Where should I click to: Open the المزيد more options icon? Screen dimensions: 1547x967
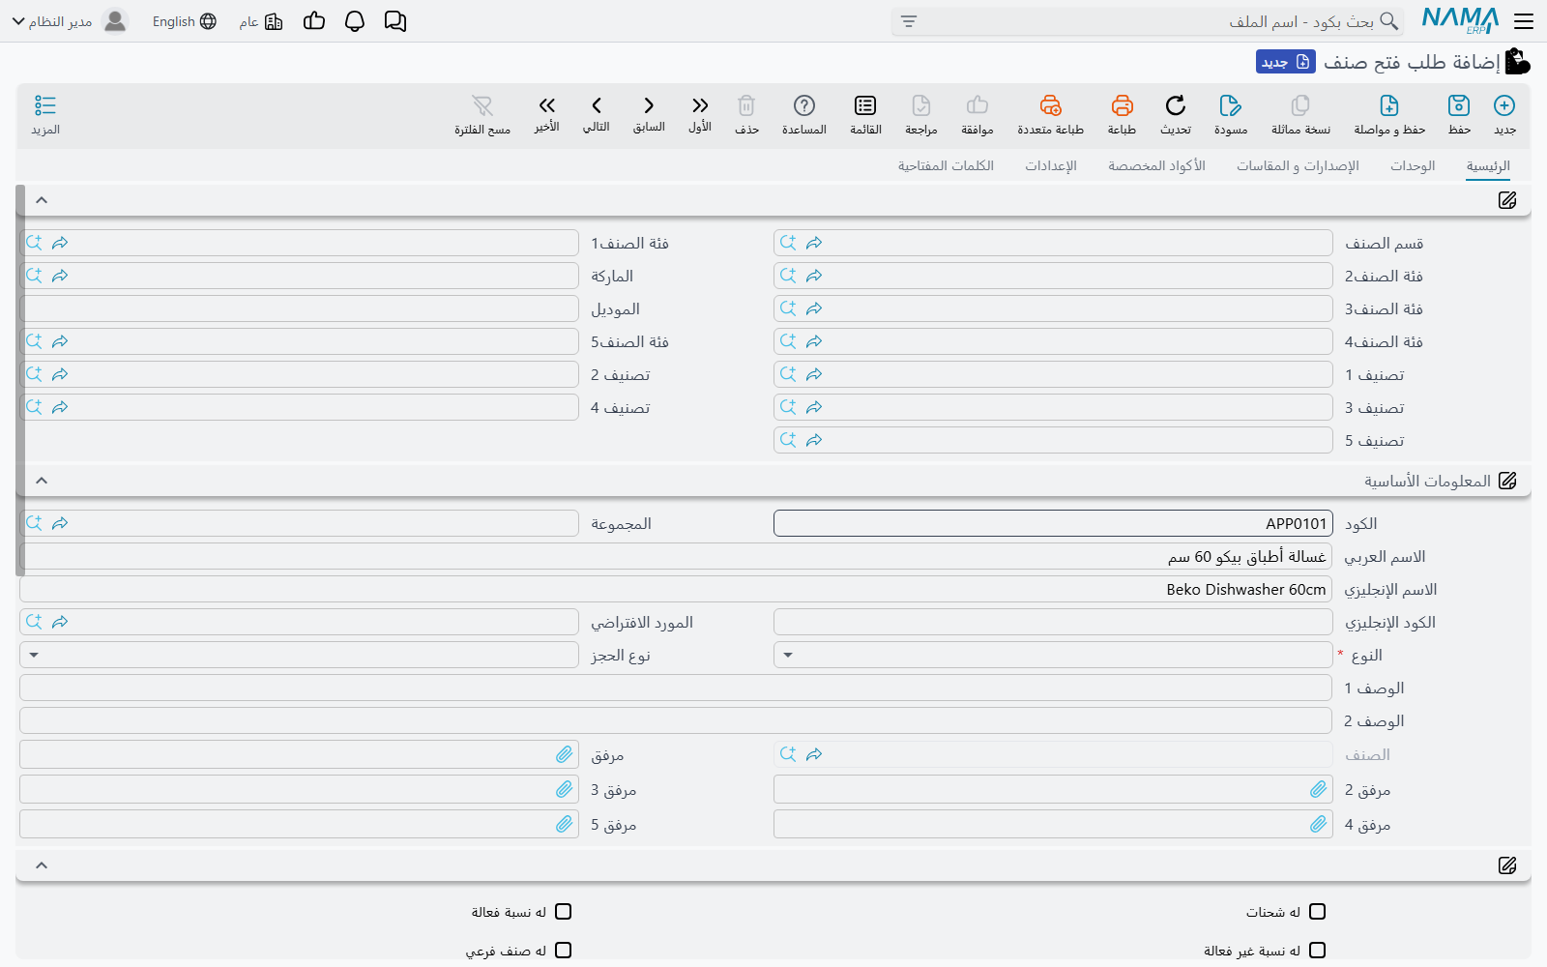pyautogui.click(x=45, y=105)
